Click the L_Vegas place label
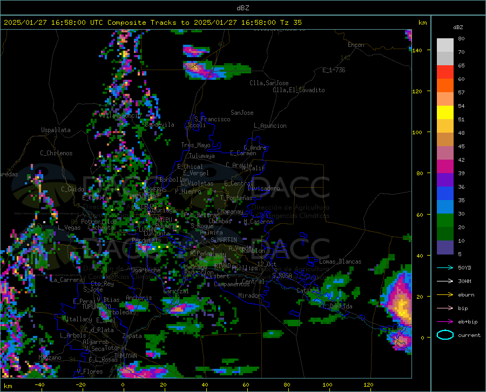 click(x=69, y=228)
